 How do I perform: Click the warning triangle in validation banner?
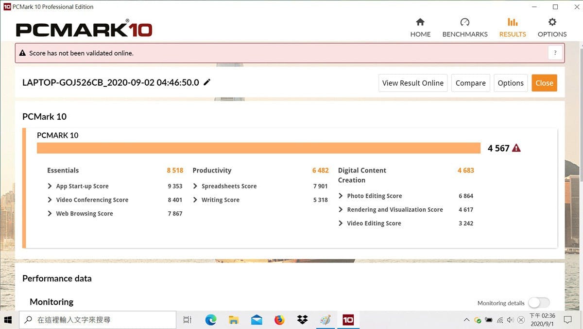coord(22,53)
